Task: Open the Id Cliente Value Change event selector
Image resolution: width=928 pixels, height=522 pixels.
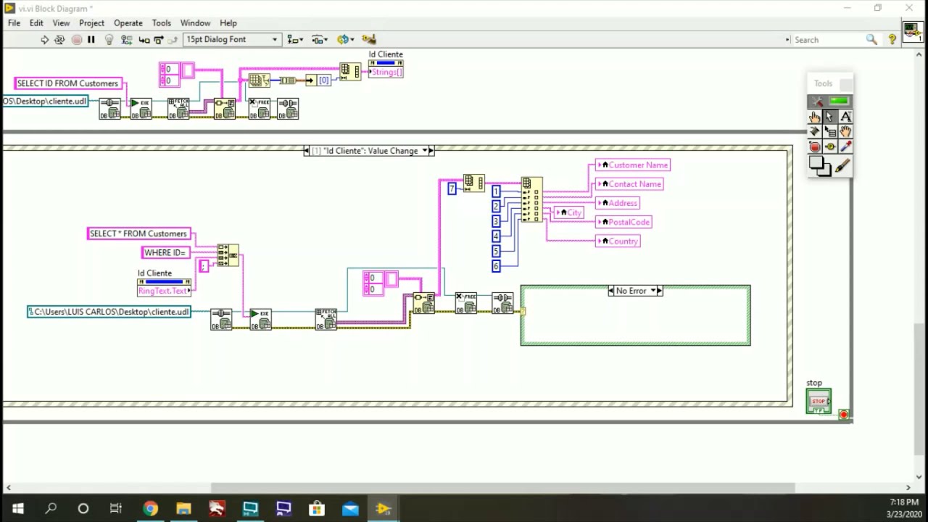Action: click(425, 151)
